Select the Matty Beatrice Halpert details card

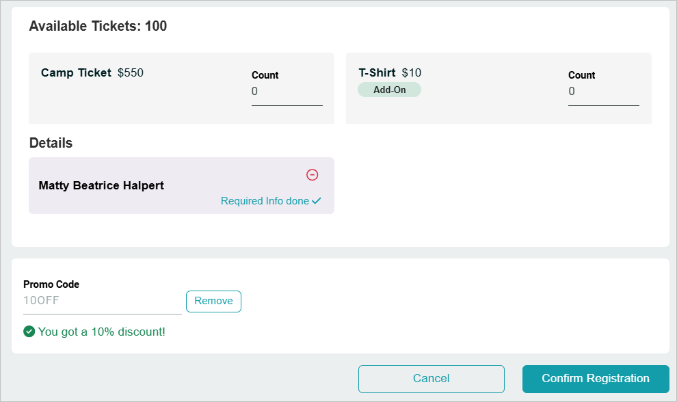(x=181, y=185)
